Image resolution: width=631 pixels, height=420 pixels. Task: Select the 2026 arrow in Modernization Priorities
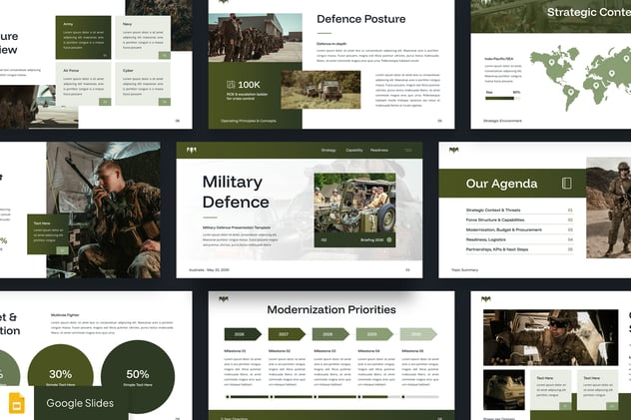pos(242,334)
